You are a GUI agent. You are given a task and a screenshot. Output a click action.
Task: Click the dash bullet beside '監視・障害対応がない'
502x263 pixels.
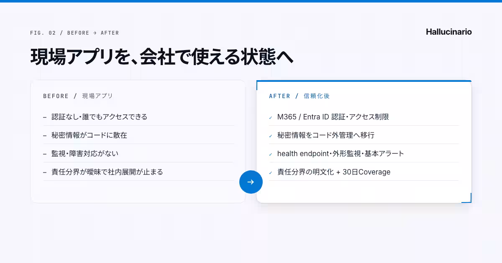(x=45, y=154)
